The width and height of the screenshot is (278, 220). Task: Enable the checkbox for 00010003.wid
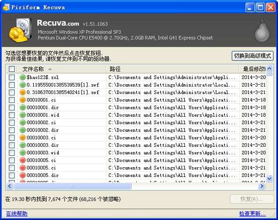point(12,153)
